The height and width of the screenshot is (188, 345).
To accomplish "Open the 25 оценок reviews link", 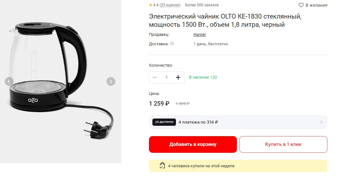I will click(x=170, y=5).
